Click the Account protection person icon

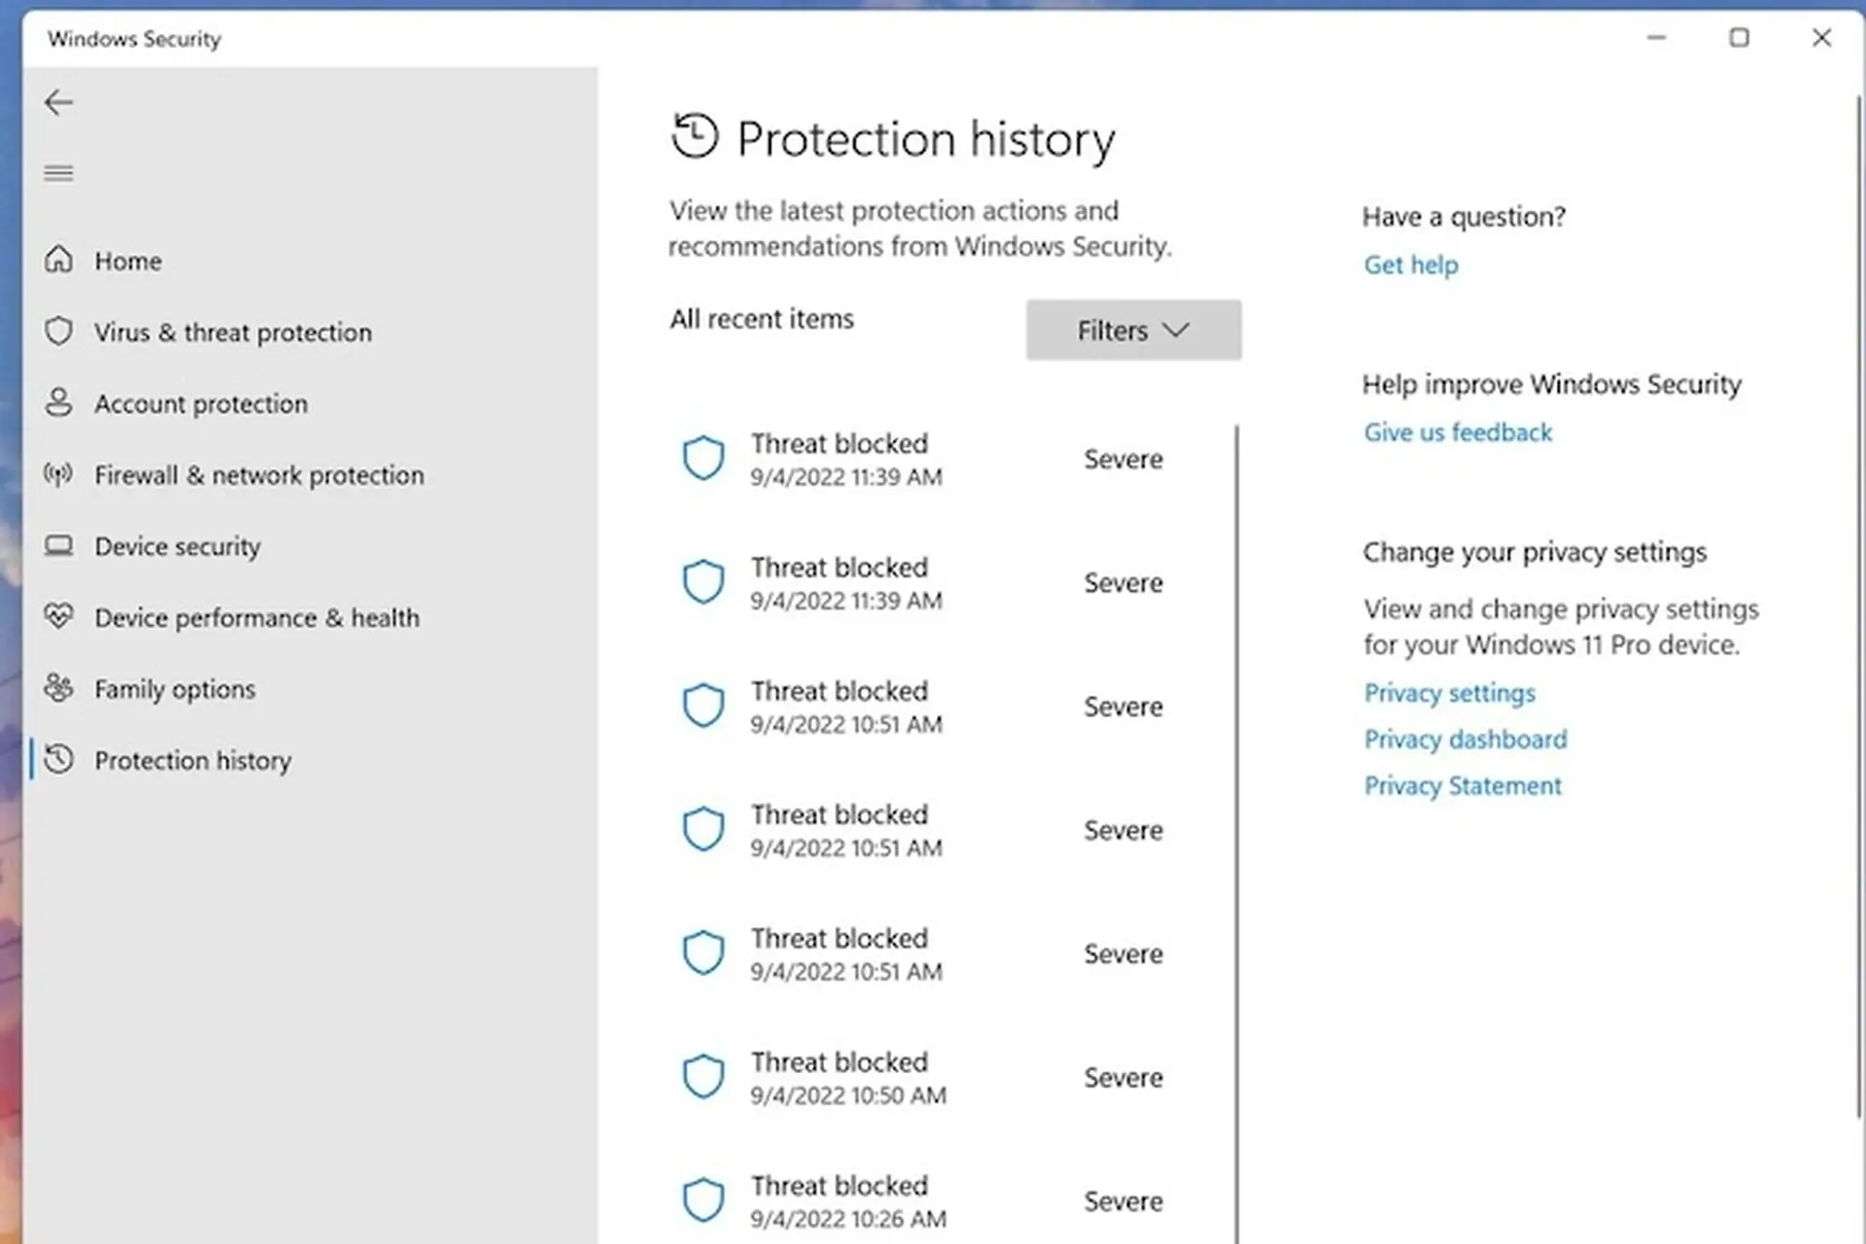tap(58, 402)
